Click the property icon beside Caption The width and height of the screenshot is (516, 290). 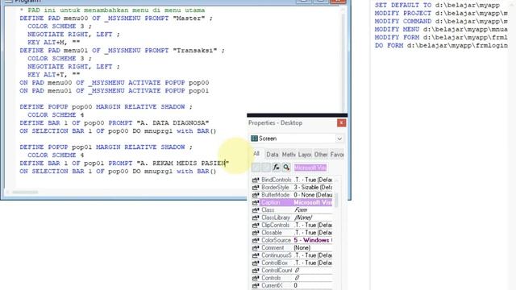coord(256,202)
